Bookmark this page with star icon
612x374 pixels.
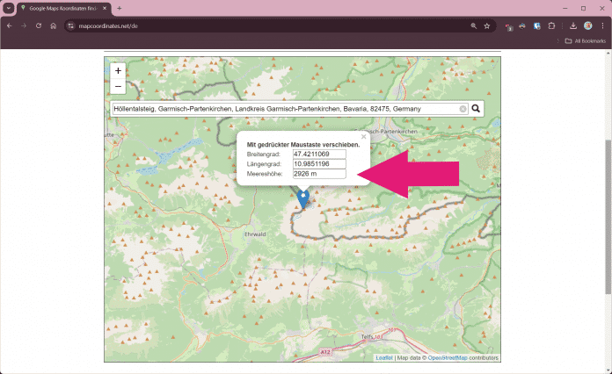pos(486,25)
